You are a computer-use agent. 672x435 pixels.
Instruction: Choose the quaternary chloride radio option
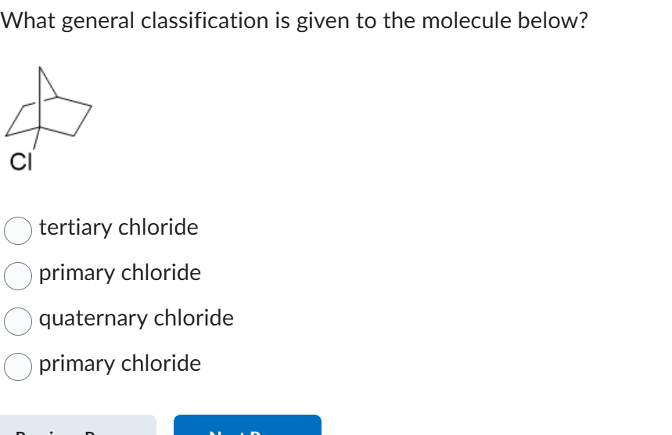coord(18,320)
